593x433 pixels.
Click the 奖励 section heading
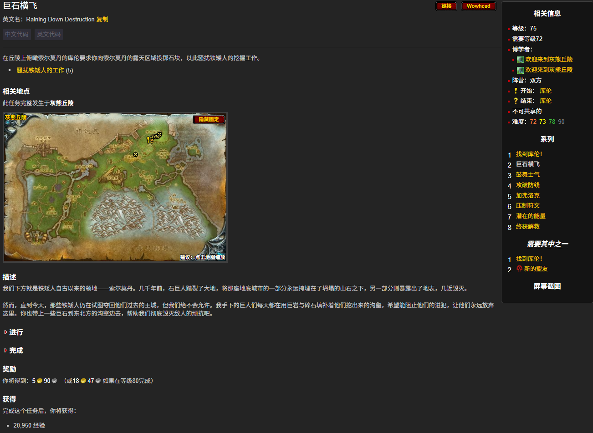coord(9,369)
